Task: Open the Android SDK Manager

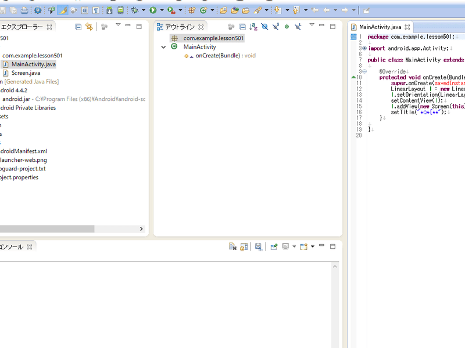Action: tap(109, 10)
